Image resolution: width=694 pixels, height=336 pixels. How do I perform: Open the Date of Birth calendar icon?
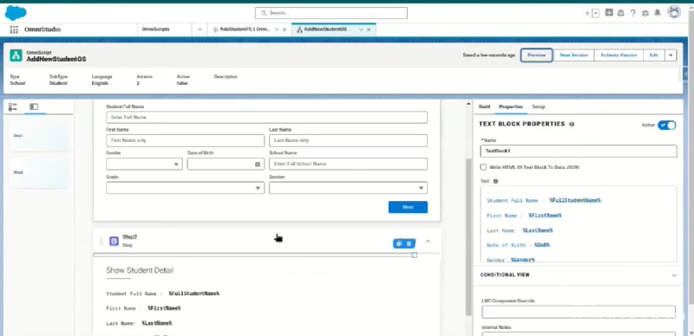click(x=258, y=164)
